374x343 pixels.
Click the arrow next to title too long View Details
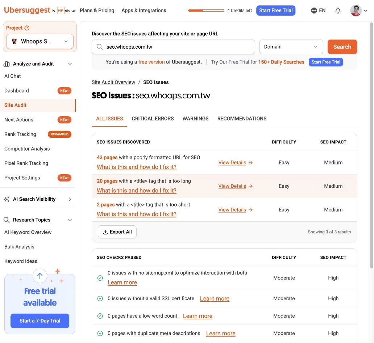[250, 186]
